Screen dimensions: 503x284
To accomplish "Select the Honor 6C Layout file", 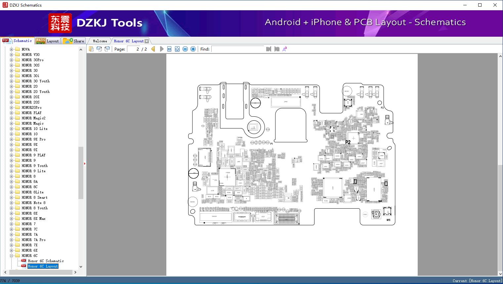I will click(43, 266).
